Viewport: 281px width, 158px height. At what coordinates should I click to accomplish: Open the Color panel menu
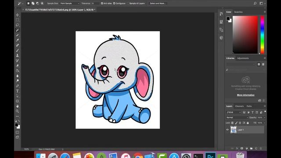[x=265, y=12]
